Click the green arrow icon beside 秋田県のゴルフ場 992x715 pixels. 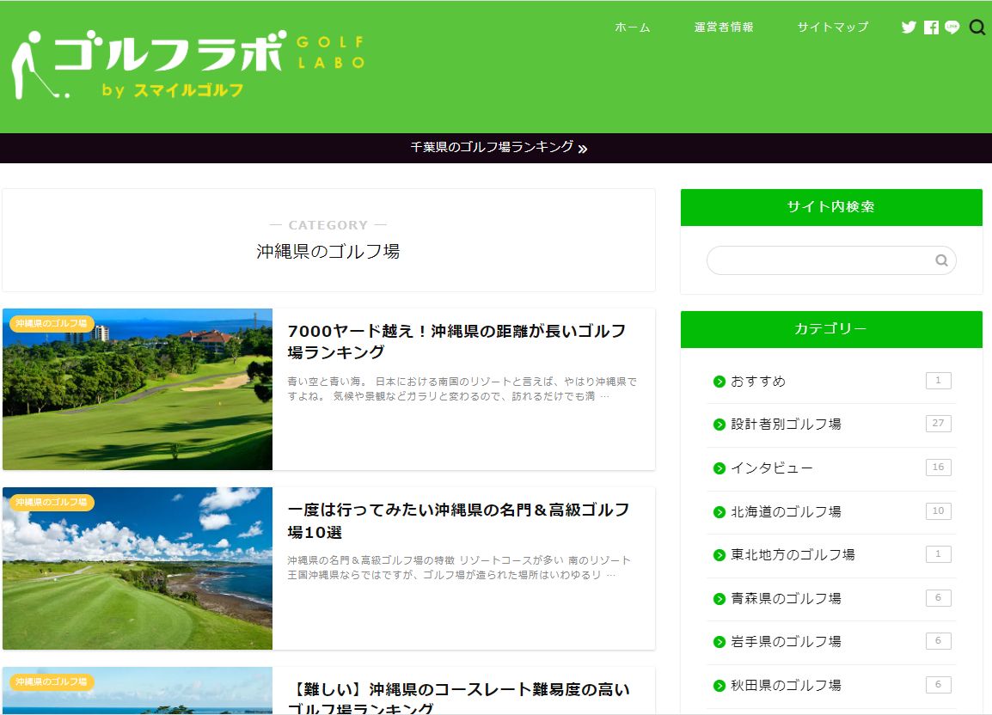(719, 685)
